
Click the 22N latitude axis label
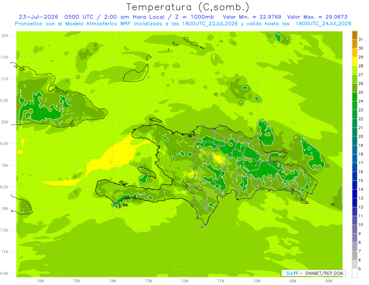coord(5,36)
